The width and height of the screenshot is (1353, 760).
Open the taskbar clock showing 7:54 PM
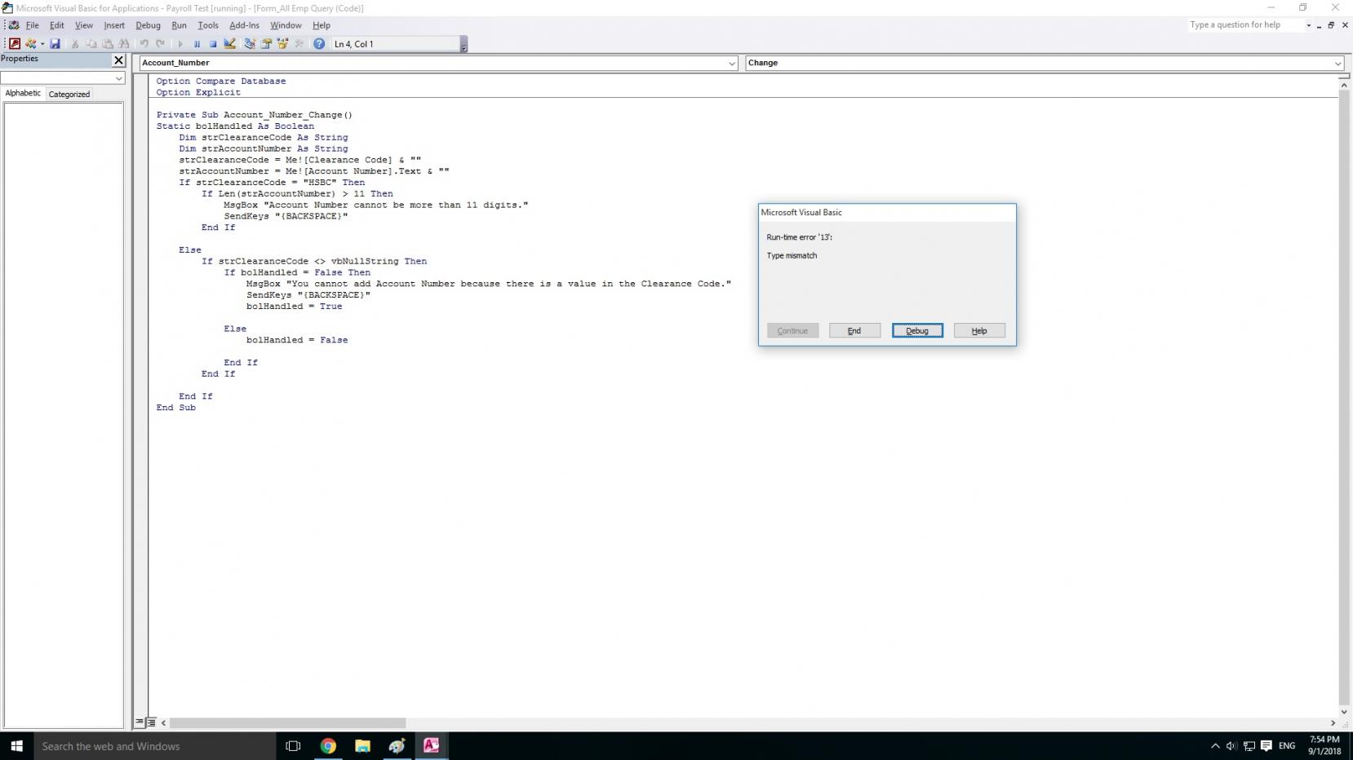point(1324,746)
